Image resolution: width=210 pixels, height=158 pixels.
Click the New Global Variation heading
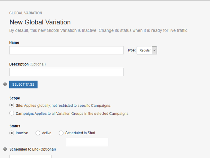point(40,22)
